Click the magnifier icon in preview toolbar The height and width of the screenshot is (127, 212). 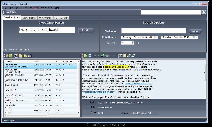(x=90, y=56)
